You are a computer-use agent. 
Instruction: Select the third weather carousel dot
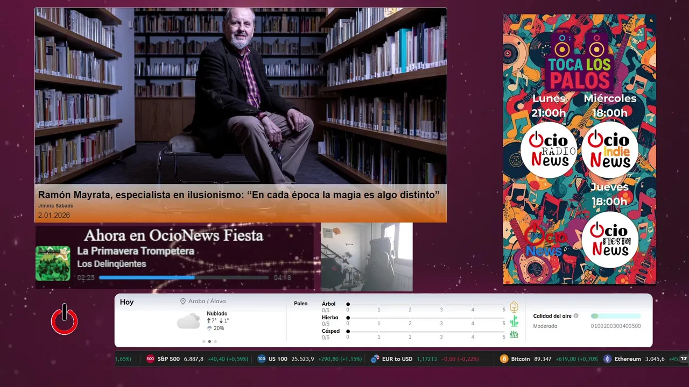point(215,341)
